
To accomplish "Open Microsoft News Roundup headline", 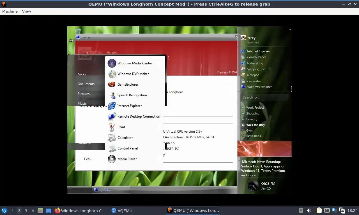I will tap(263, 168).
